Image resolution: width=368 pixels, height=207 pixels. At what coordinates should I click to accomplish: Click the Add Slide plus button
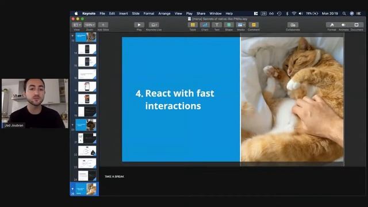103,25
